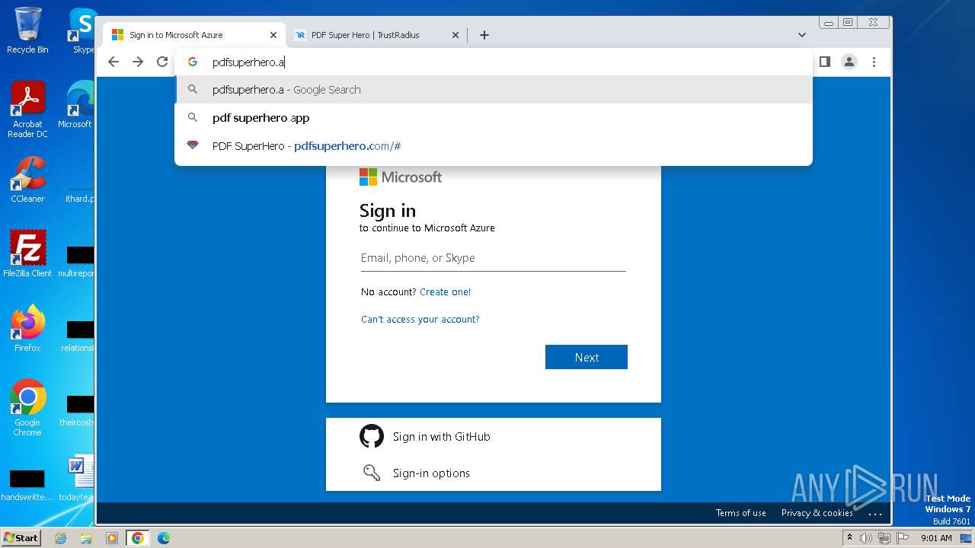
Task: Open Google Chrome desktop shortcut
Action: click(27, 407)
